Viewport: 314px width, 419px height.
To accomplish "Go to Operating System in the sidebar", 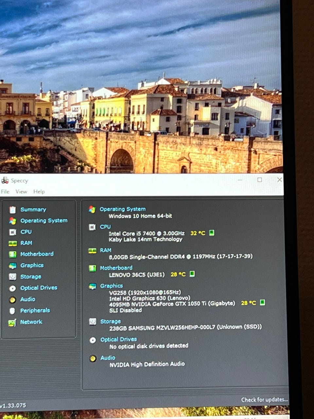I will (x=44, y=221).
